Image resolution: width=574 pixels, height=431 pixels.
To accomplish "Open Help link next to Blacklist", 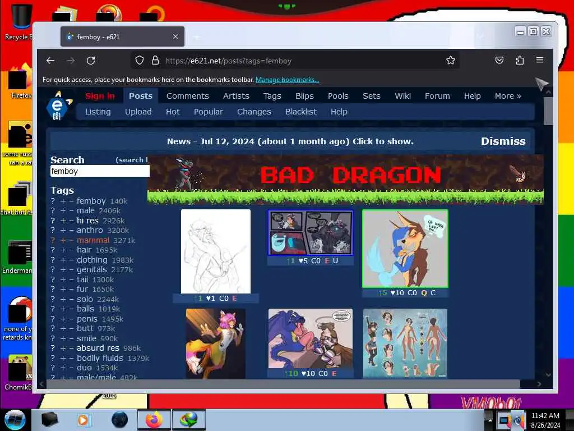I will [x=339, y=112].
